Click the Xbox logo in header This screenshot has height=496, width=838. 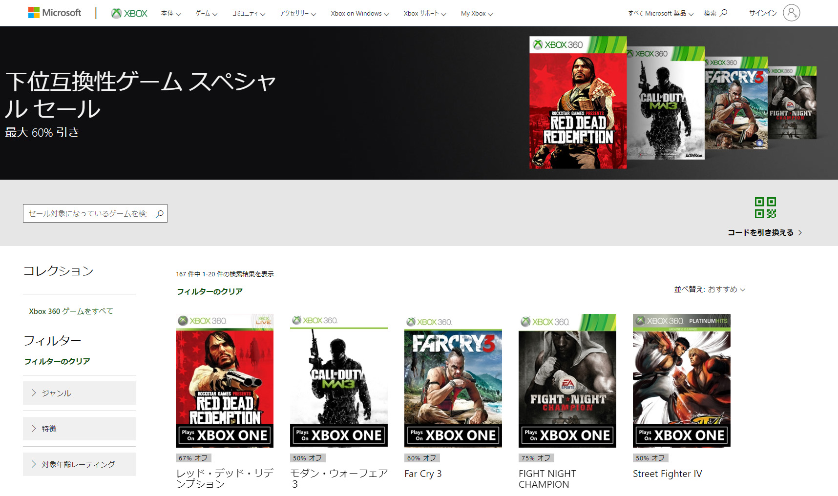[x=129, y=13]
